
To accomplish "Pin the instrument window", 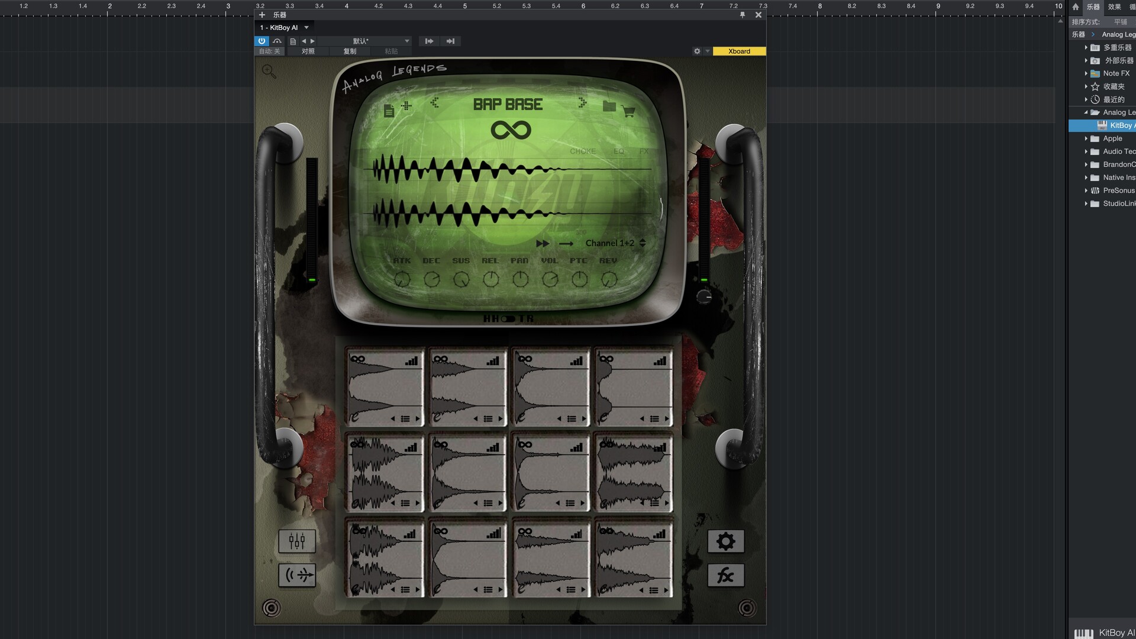I will [x=743, y=15].
